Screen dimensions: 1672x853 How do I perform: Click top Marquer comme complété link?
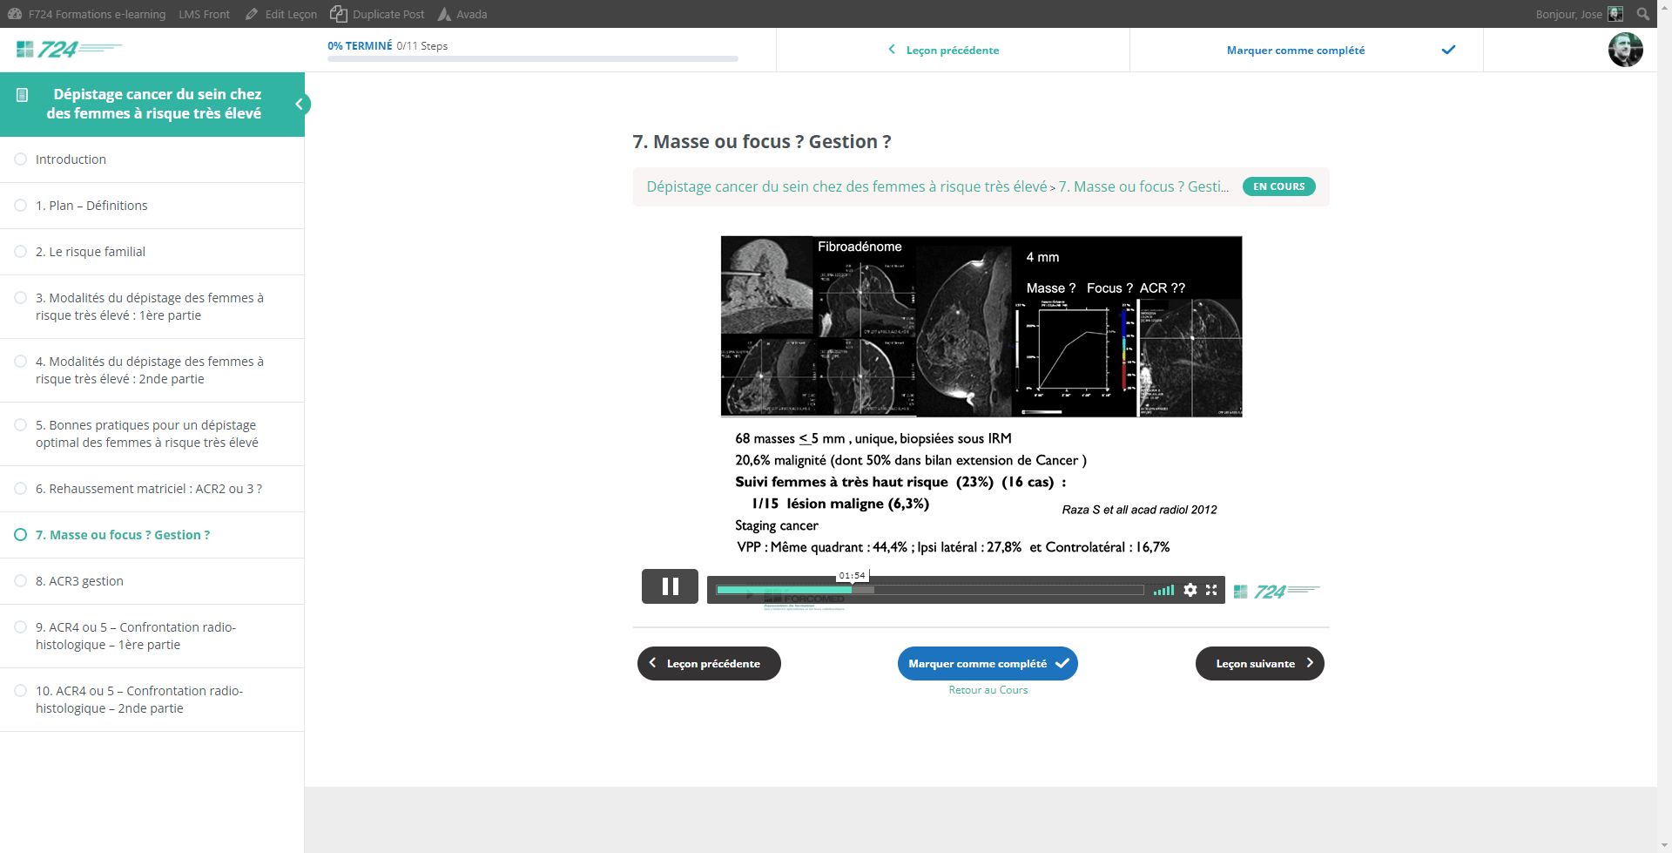click(x=1296, y=50)
